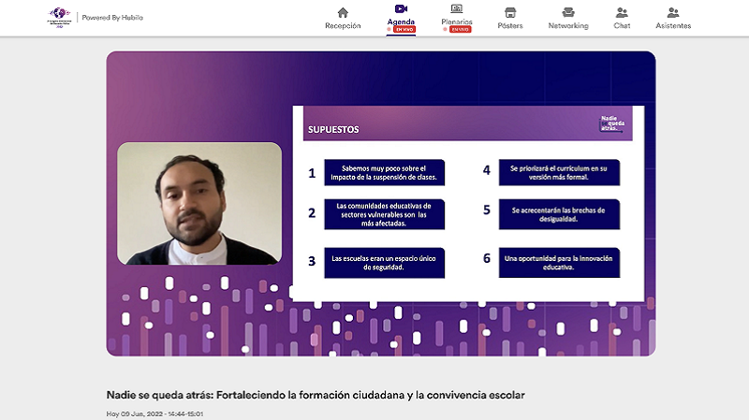Viewport: 749px width, 420px height.
Task: Click the Recepción home icon
Action: pyautogui.click(x=343, y=12)
